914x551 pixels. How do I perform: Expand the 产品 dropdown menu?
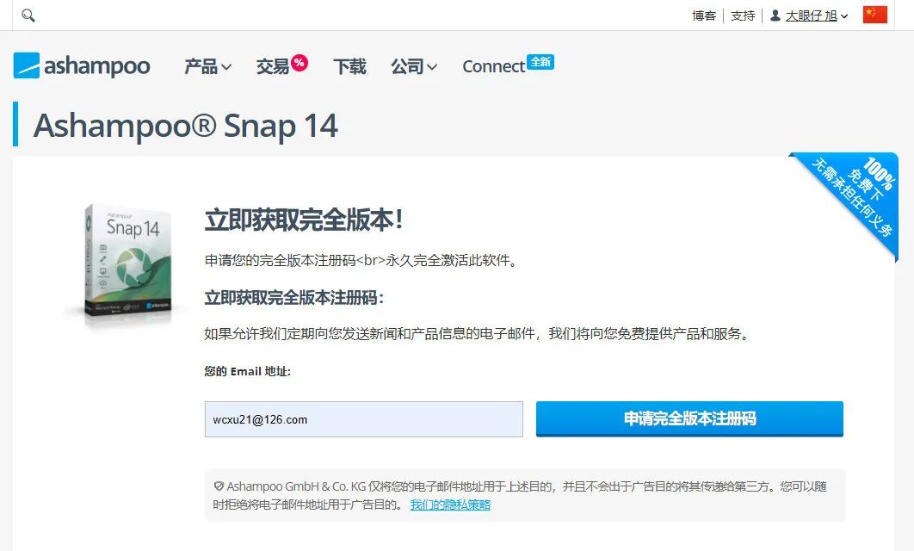(x=207, y=66)
